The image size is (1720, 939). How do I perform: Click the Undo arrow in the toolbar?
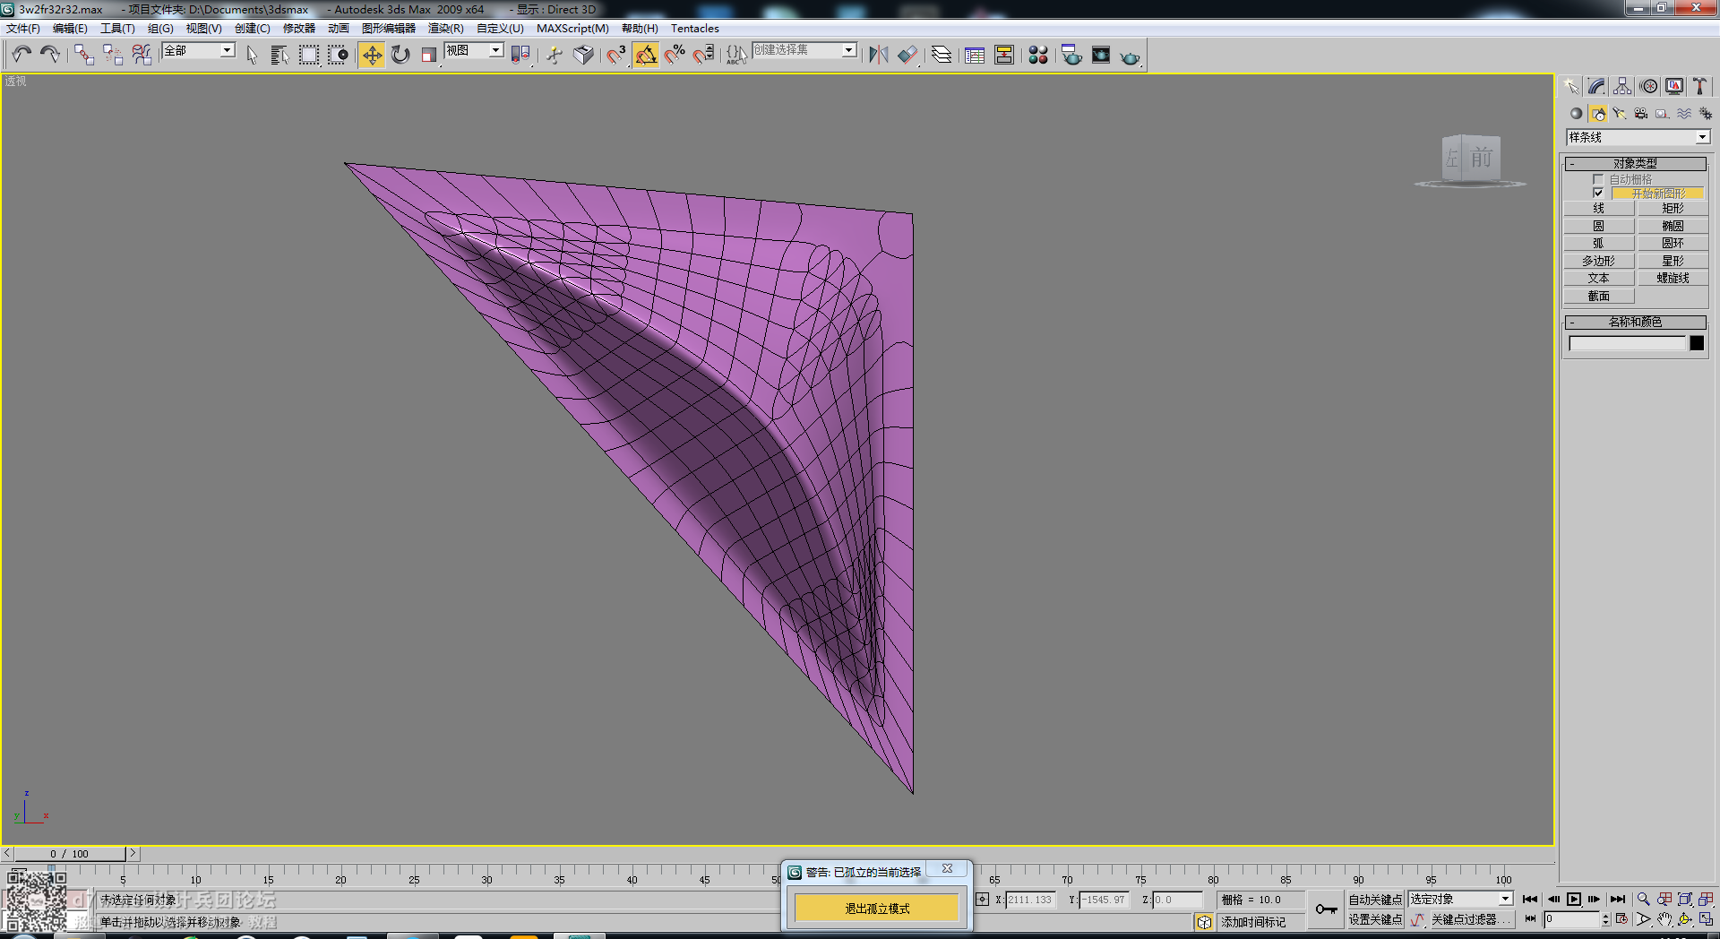pos(21,55)
